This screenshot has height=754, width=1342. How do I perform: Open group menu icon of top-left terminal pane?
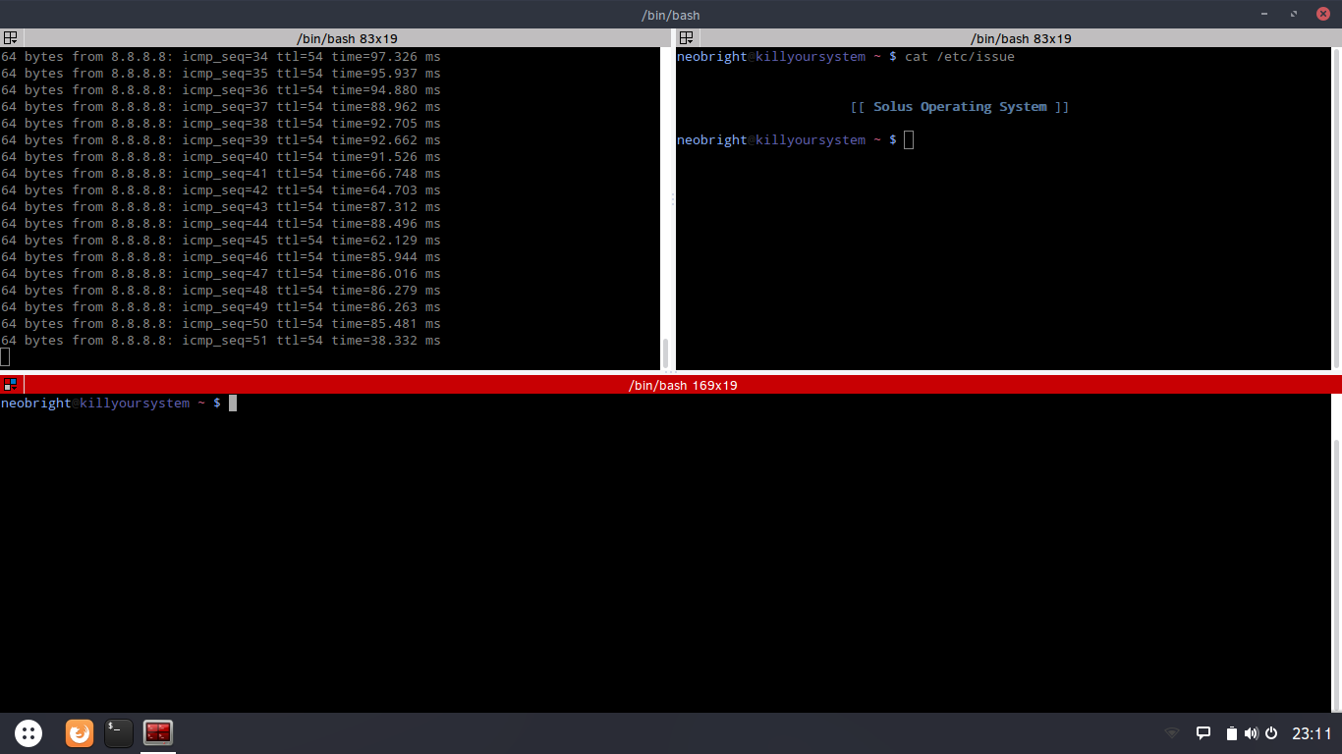point(11,38)
